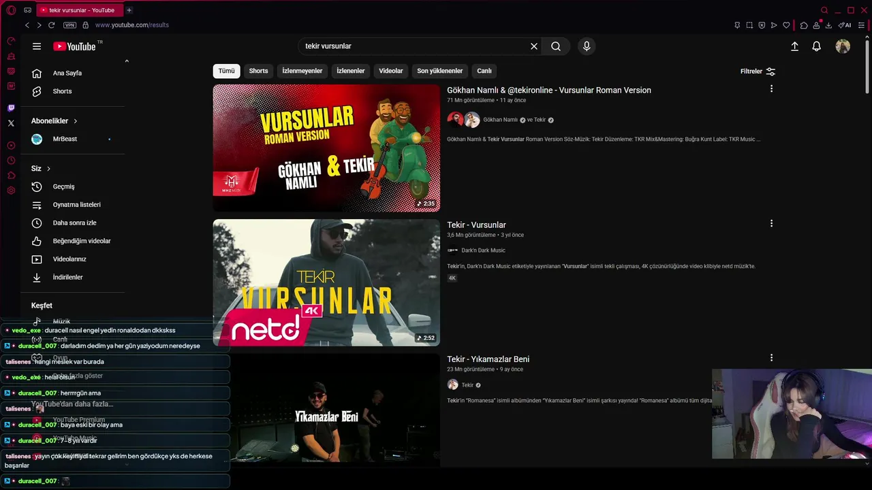872x490 pixels.
Task: Open a new browser tab with plus
Action: coord(129,10)
